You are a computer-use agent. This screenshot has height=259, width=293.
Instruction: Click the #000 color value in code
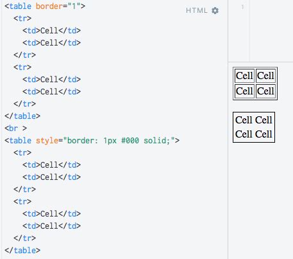pyautogui.click(x=130, y=141)
